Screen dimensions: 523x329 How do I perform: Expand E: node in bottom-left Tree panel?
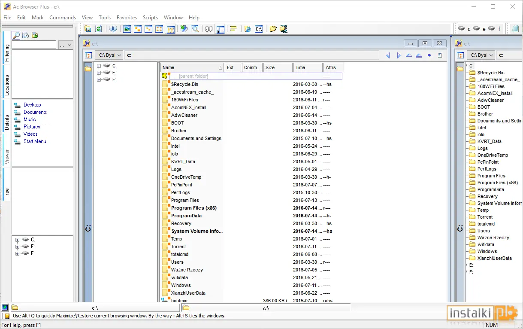click(x=18, y=247)
